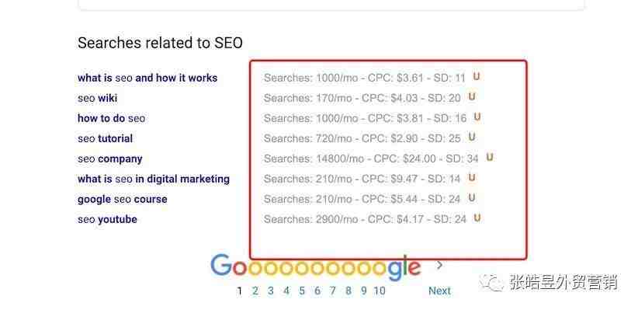The width and height of the screenshot is (638, 310).
Task: Go to results page 2
Action: tap(255, 291)
